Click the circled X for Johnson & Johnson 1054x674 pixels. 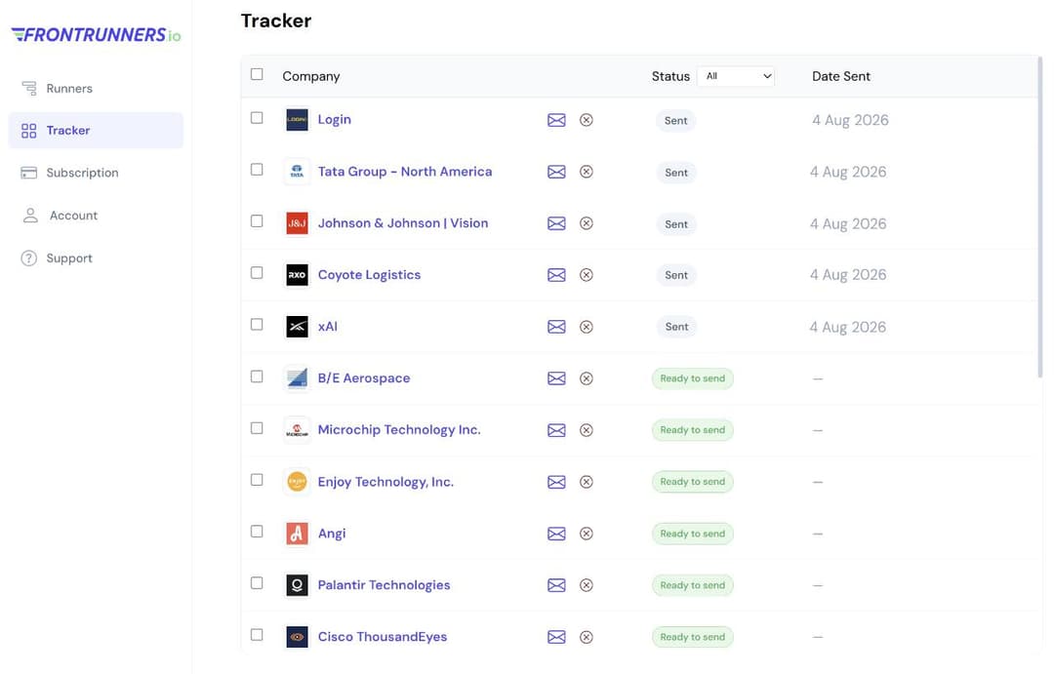pyautogui.click(x=587, y=223)
